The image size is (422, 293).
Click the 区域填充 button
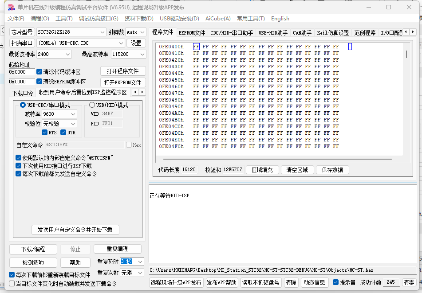coord(262,170)
